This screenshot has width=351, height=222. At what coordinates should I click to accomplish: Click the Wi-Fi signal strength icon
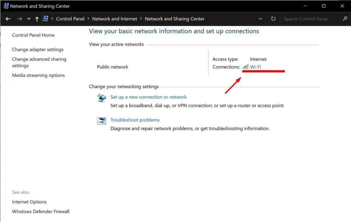(x=245, y=67)
